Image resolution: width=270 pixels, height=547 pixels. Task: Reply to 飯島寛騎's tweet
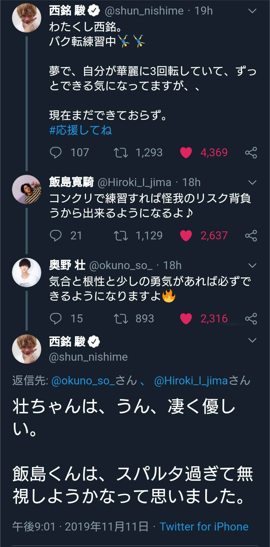pyautogui.click(x=56, y=236)
